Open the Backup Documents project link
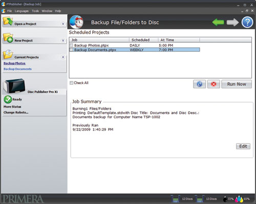 17,69
